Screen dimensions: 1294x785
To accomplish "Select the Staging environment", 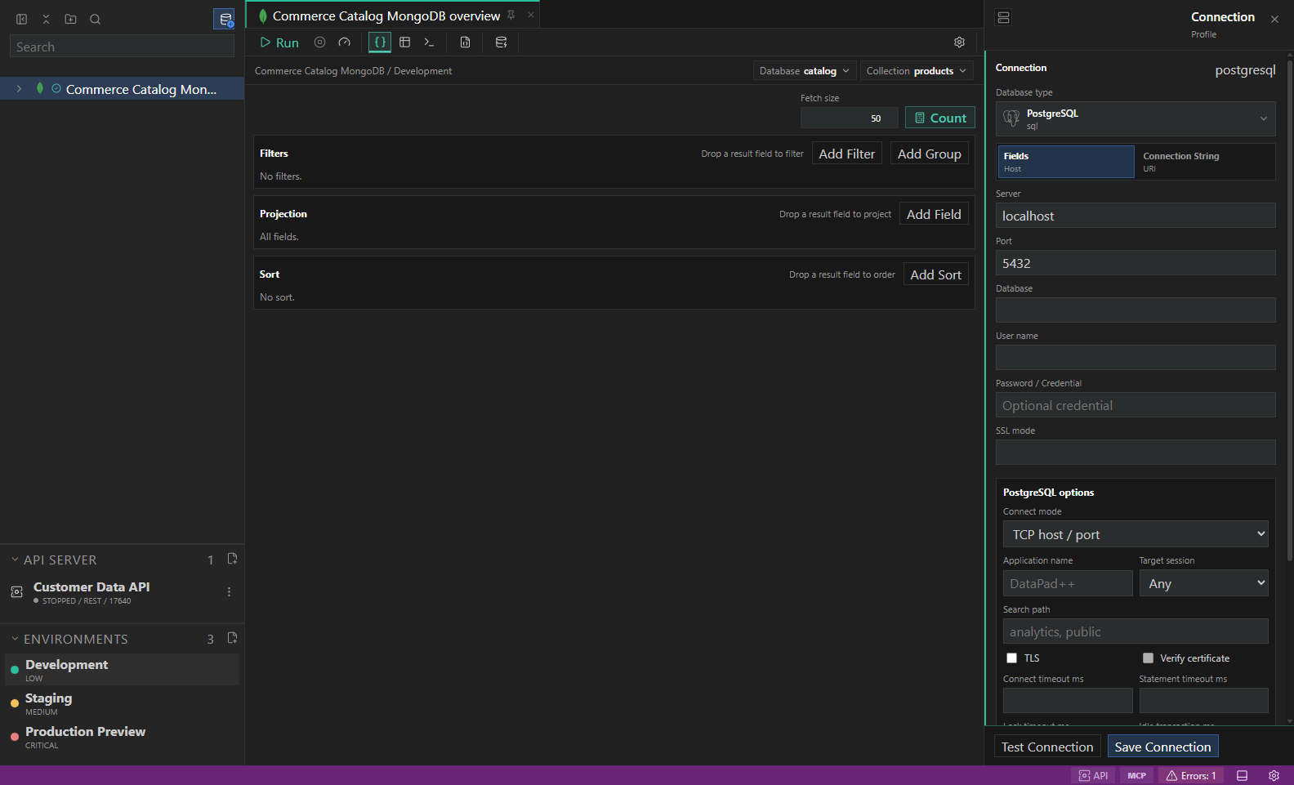I will point(123,703).
